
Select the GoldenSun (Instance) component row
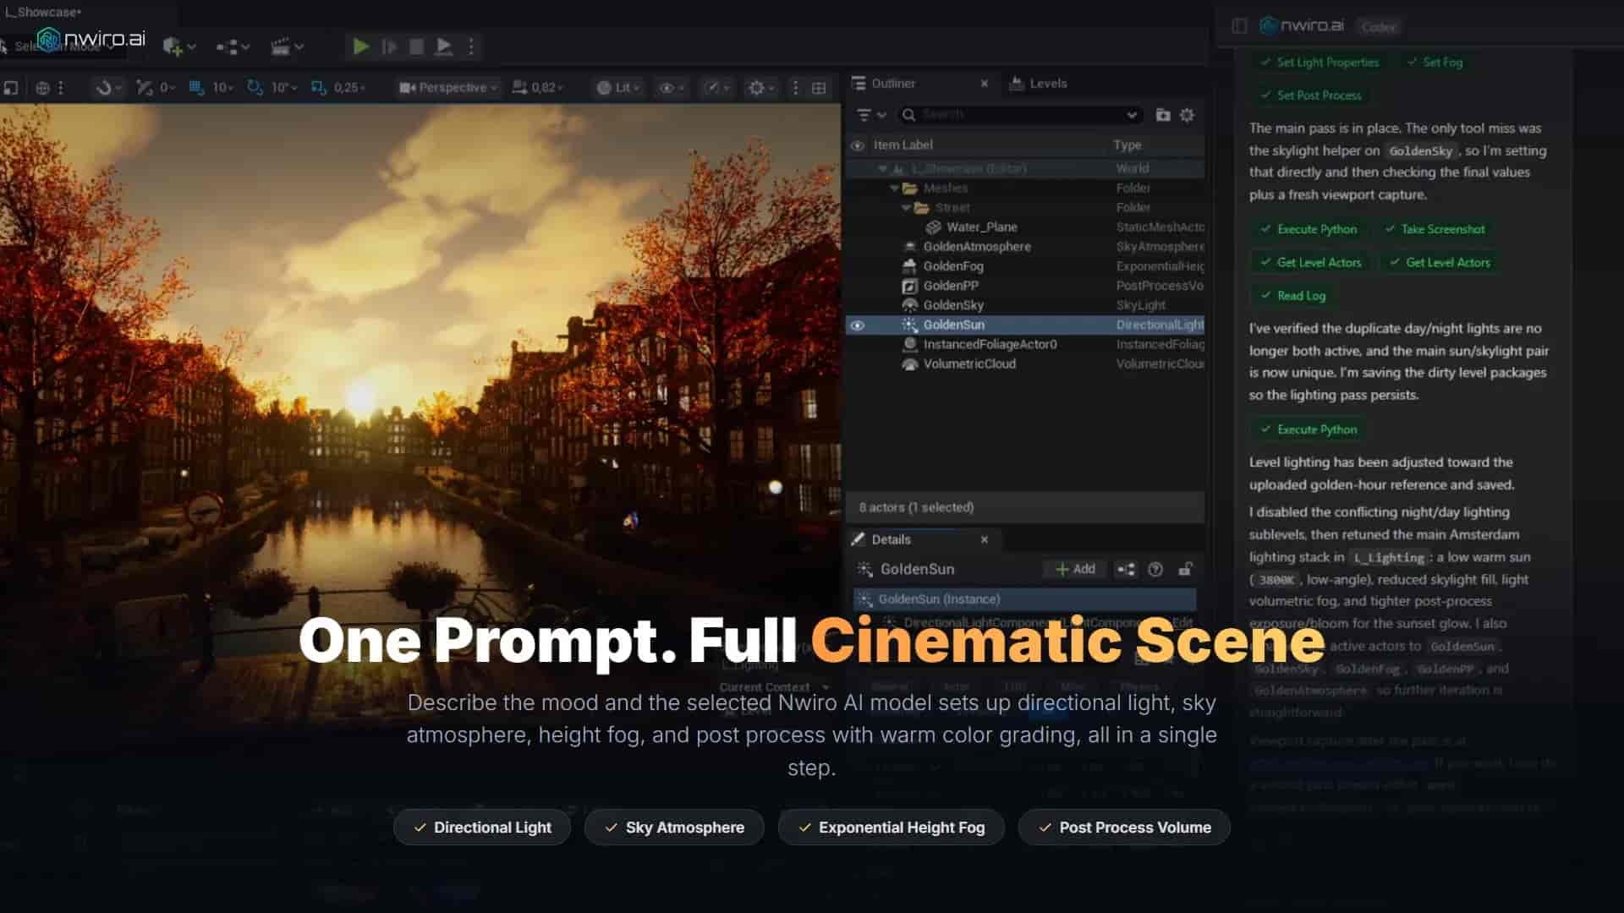click(1024, 599)
